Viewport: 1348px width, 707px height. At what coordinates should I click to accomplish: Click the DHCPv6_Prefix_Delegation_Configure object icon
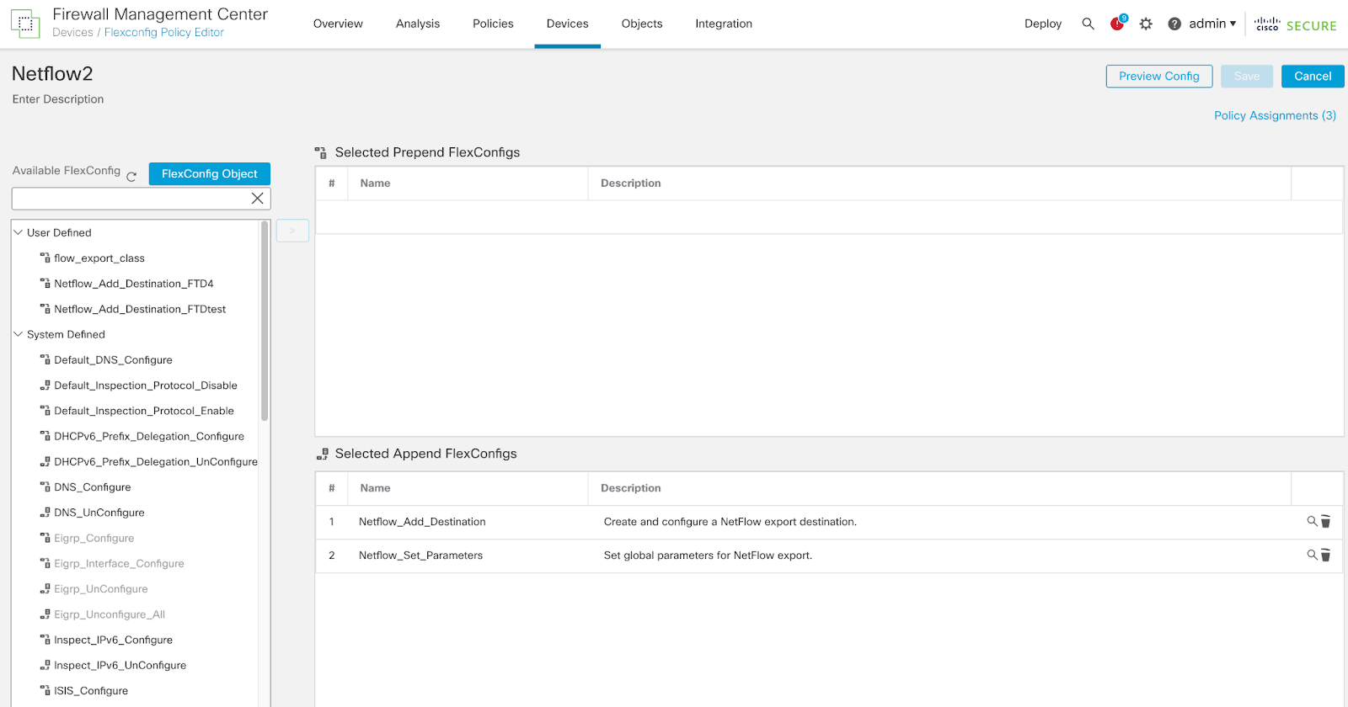[x=45, y=436]
